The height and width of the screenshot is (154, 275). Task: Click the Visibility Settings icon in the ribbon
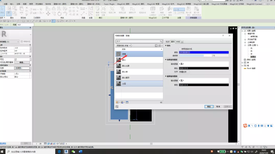(103, 11)
